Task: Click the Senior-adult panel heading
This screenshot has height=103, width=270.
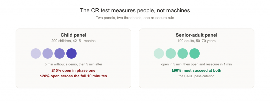Action: (x=196, y=35)
